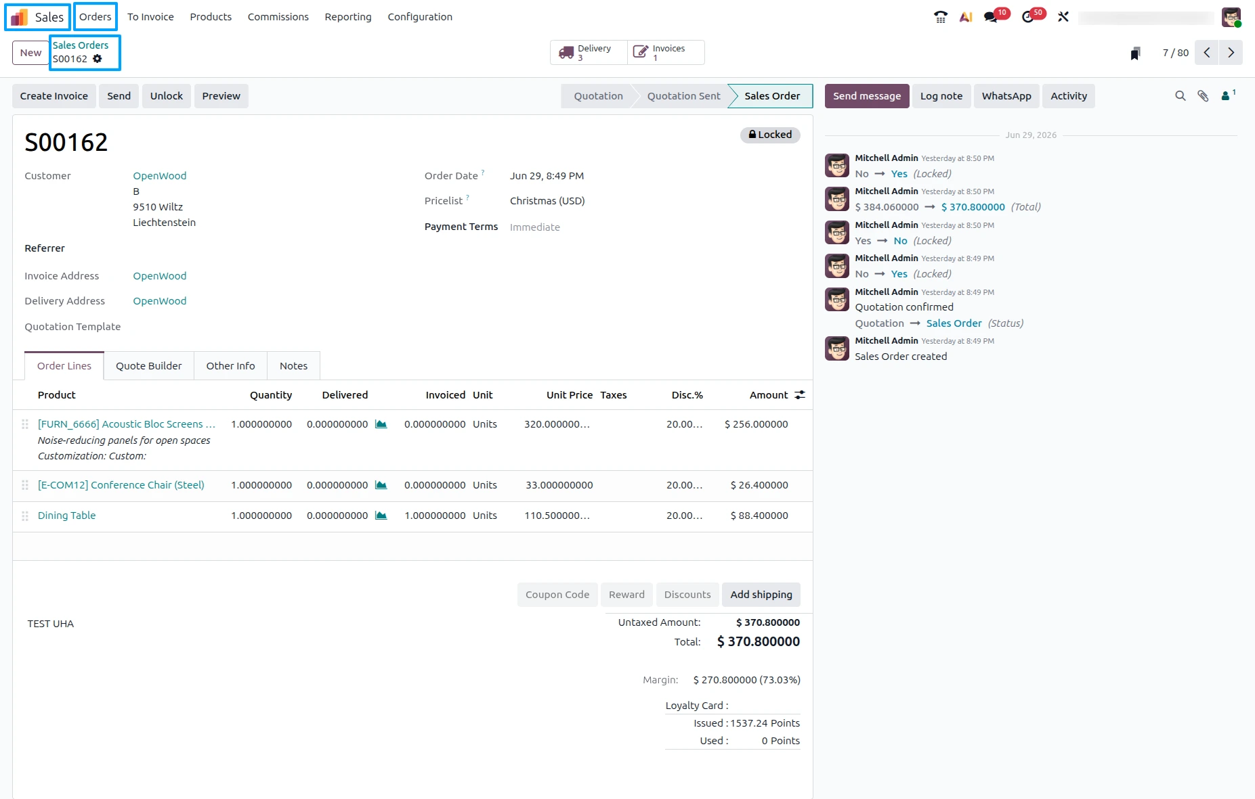Grab the drag handle of Dining Table row
Viewport: 1255px width, 799px height.
[x=25, y=516]
